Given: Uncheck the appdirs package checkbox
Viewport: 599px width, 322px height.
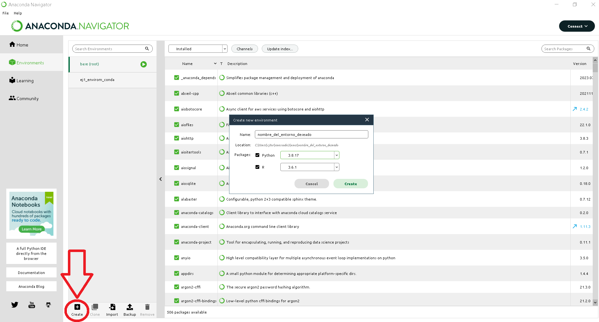Looking at the screenshot, I should click(177, 273).
